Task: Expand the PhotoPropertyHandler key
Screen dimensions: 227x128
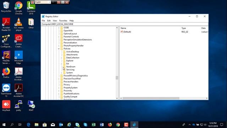Action: pos(59,46)
